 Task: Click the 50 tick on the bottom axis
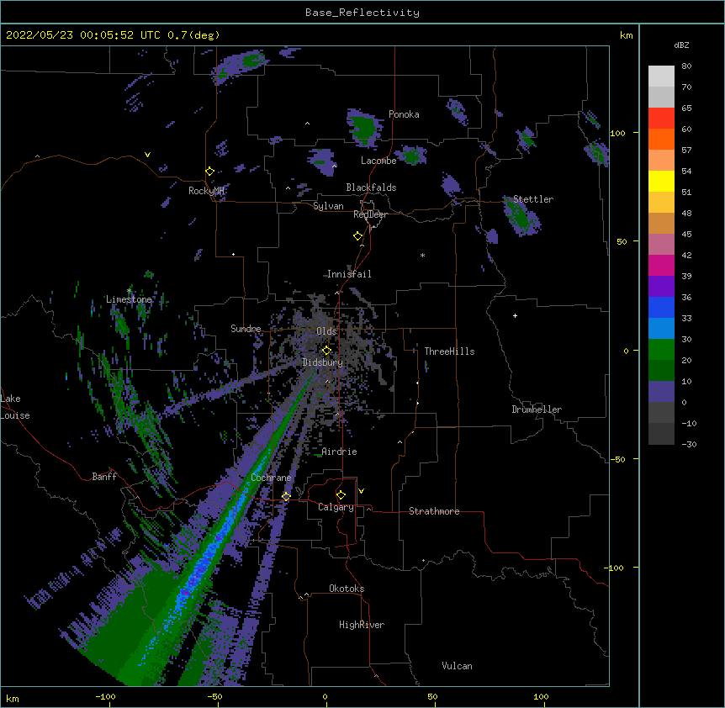click(432, 696)
